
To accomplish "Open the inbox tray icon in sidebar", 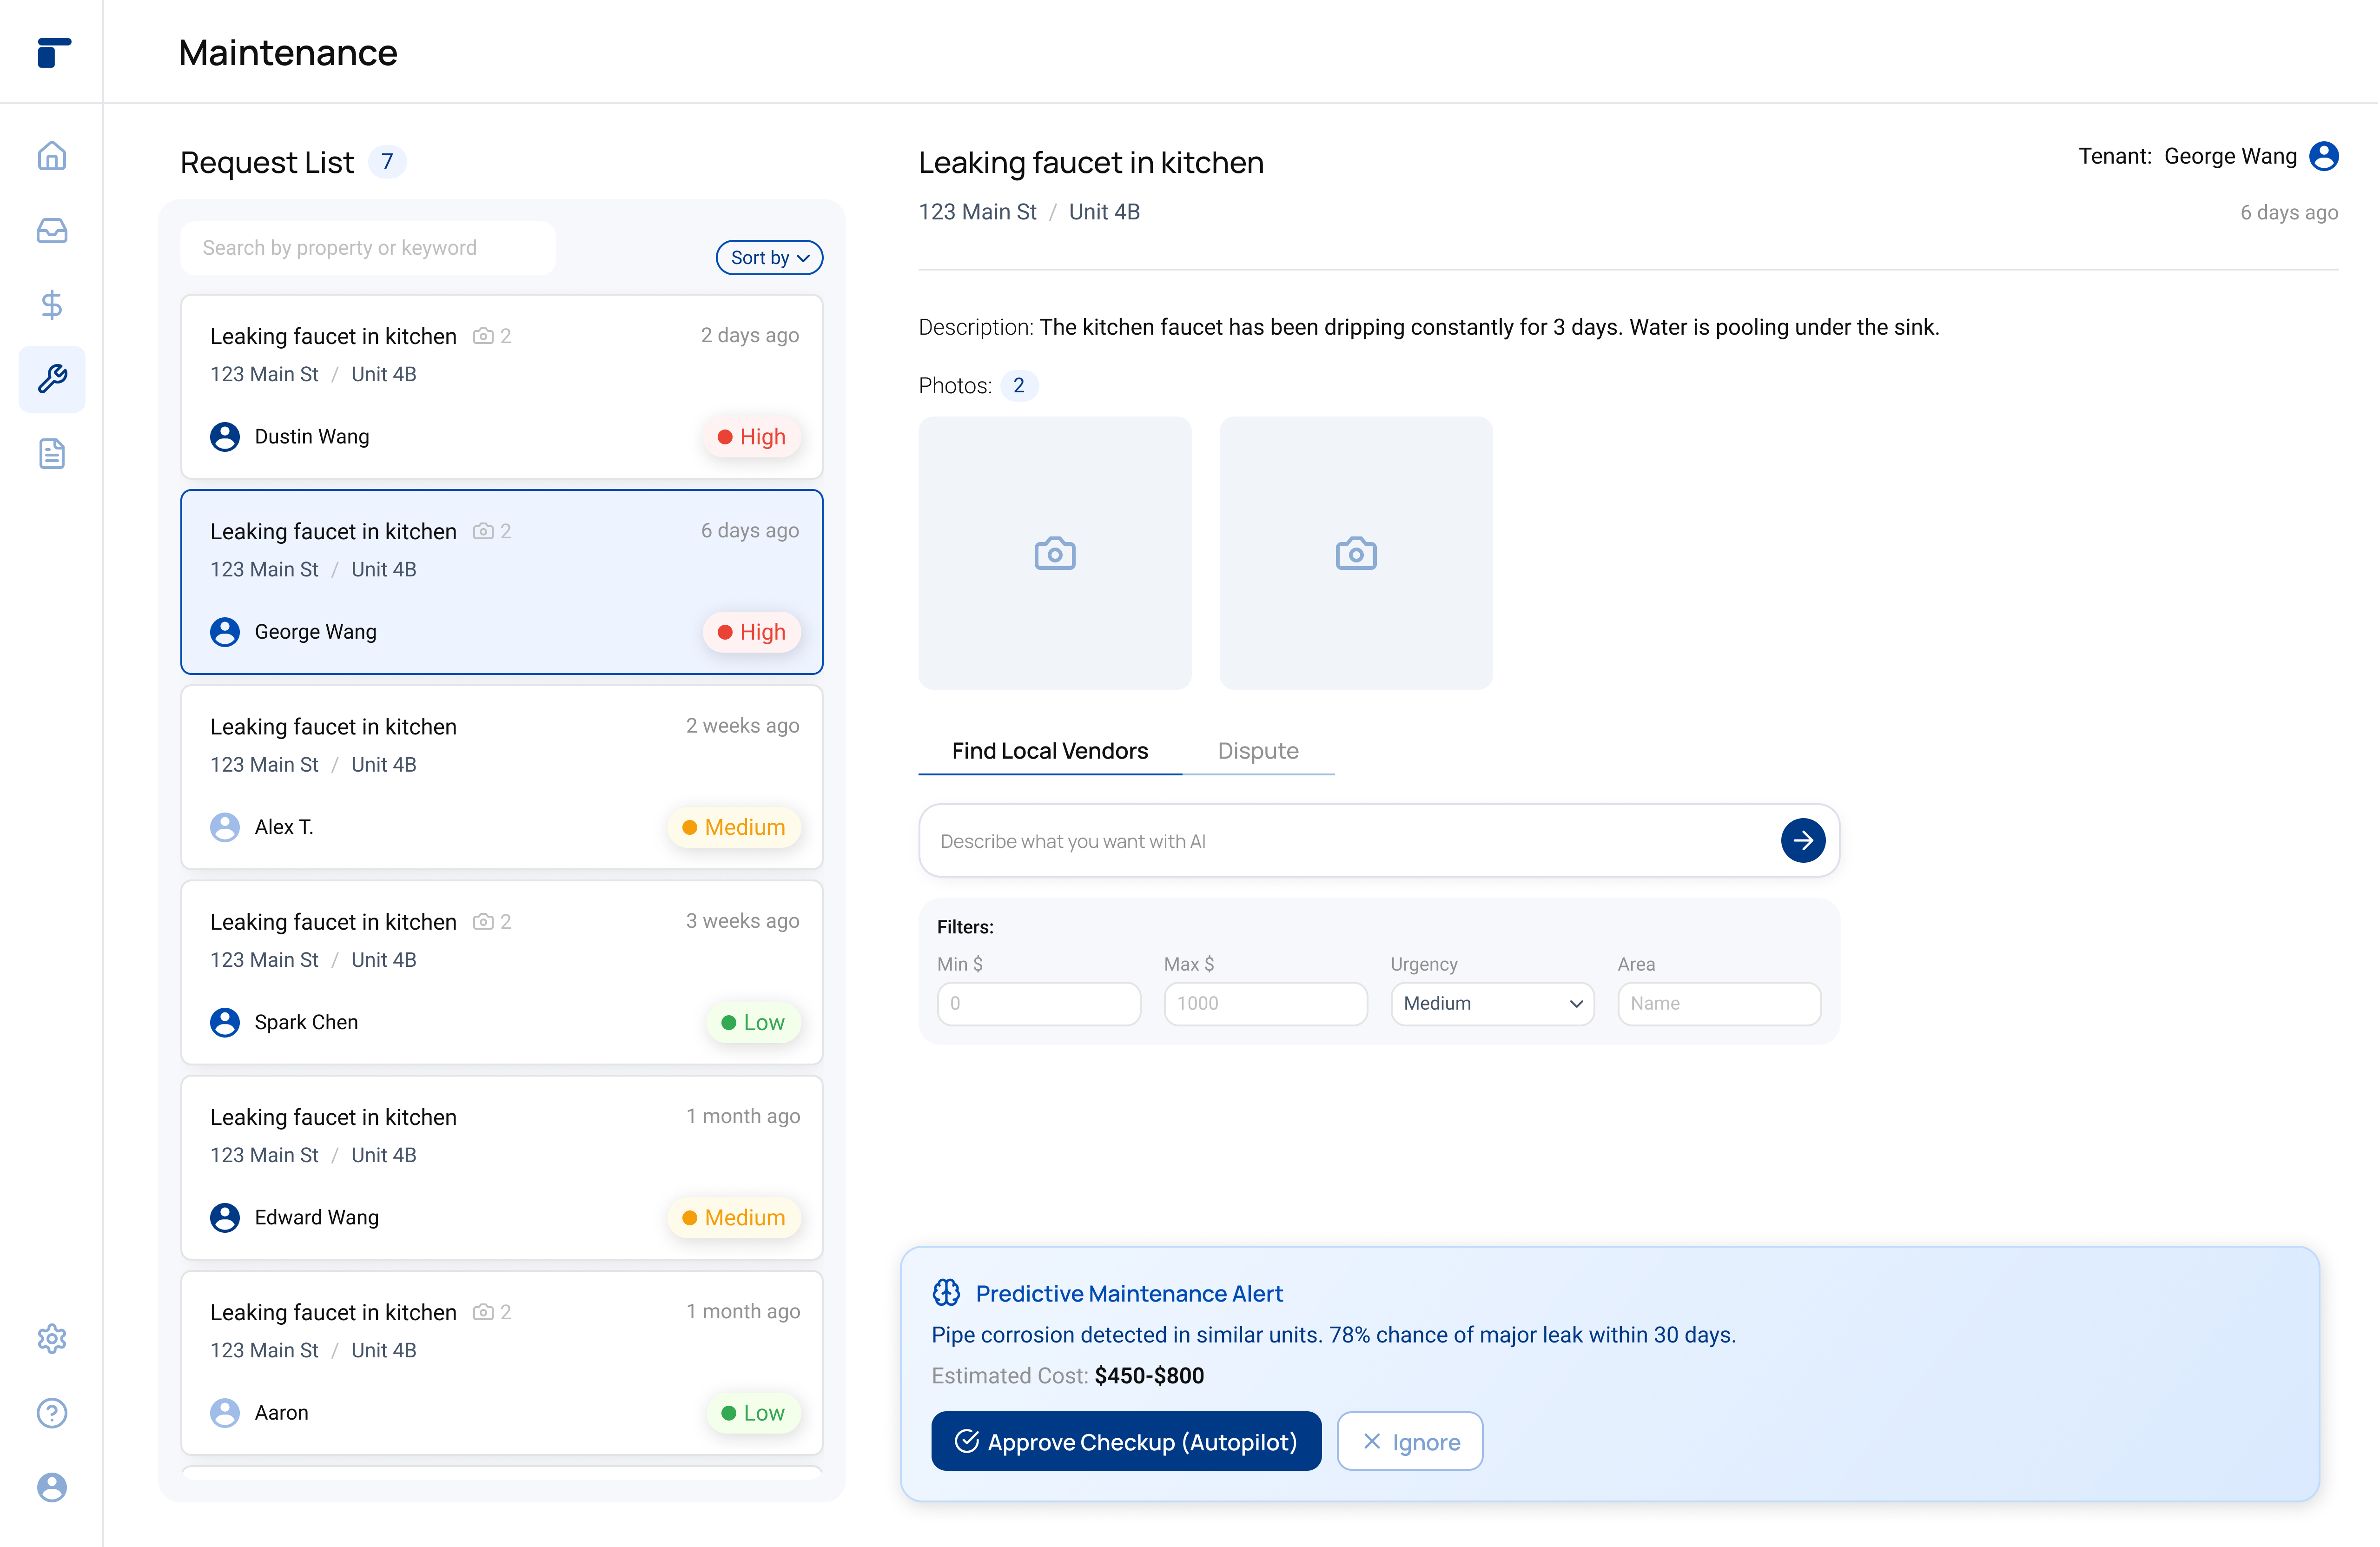I will tap(52, 231).
